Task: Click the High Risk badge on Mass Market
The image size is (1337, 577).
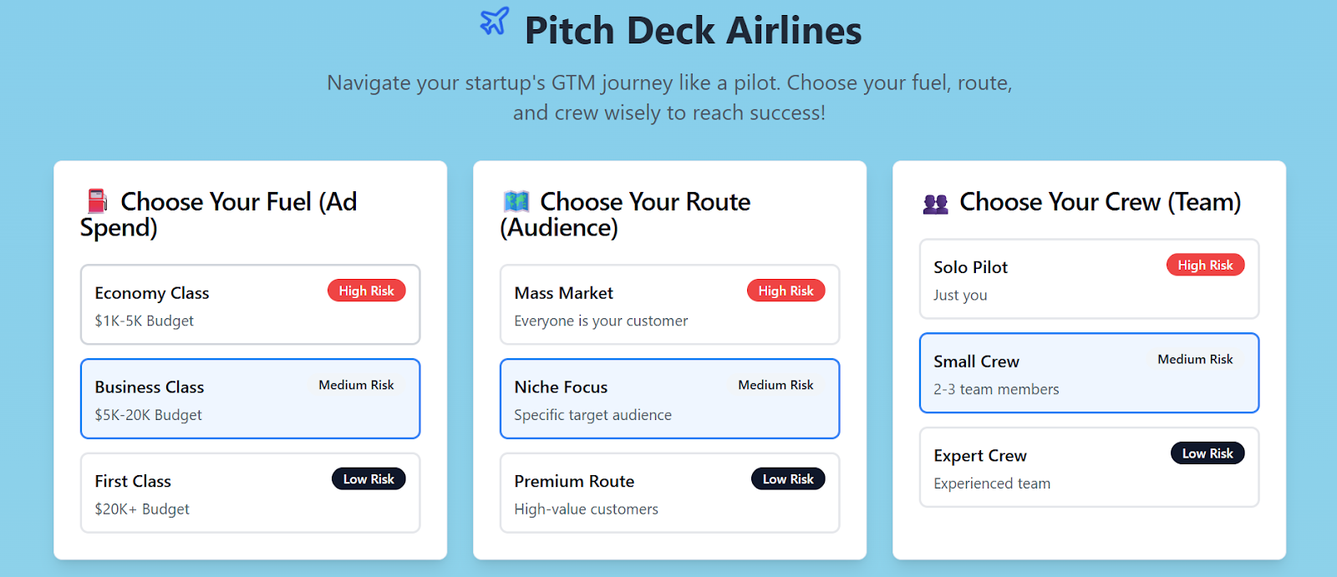Action: (x=785, y=291)
